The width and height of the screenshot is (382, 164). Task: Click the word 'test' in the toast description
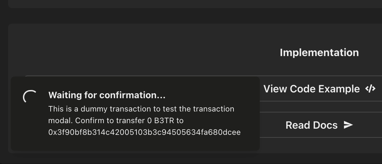[174, 109]
